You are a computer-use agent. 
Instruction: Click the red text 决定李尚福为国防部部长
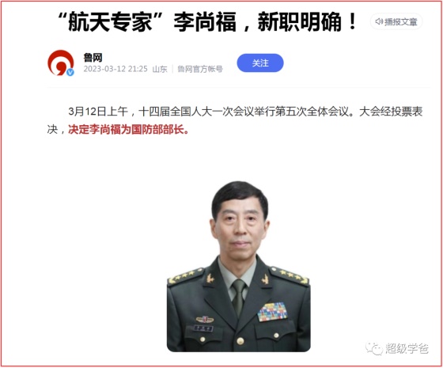[x=128, y=130]
